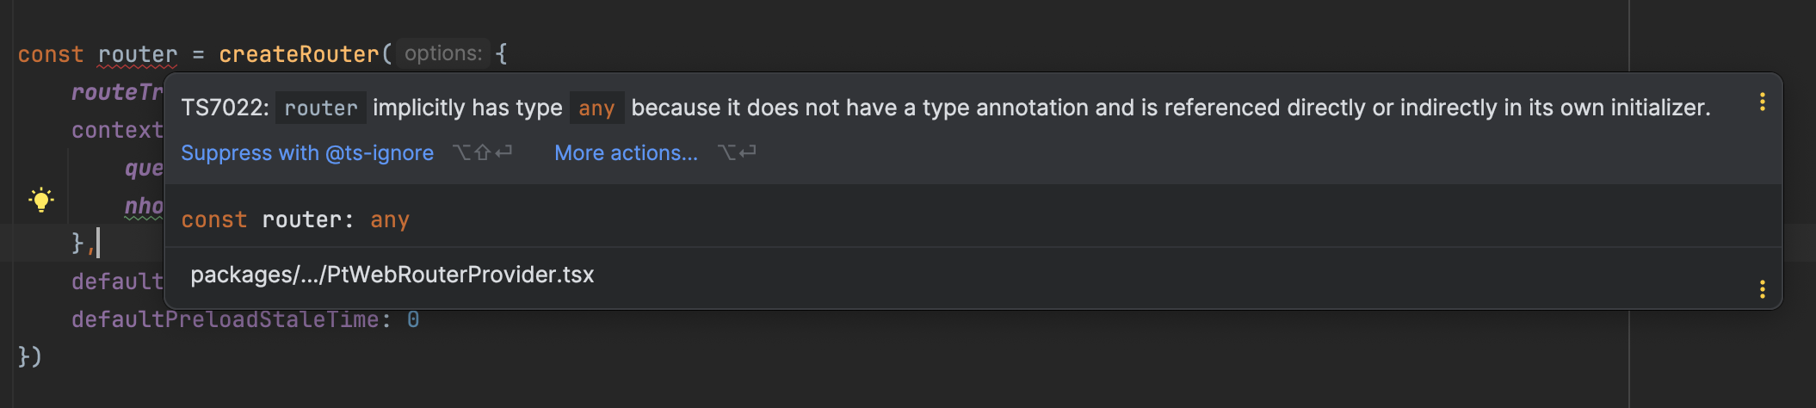Click the 'router' code badge in error message
Screen dimensions: 1816x408
(321, 108)
